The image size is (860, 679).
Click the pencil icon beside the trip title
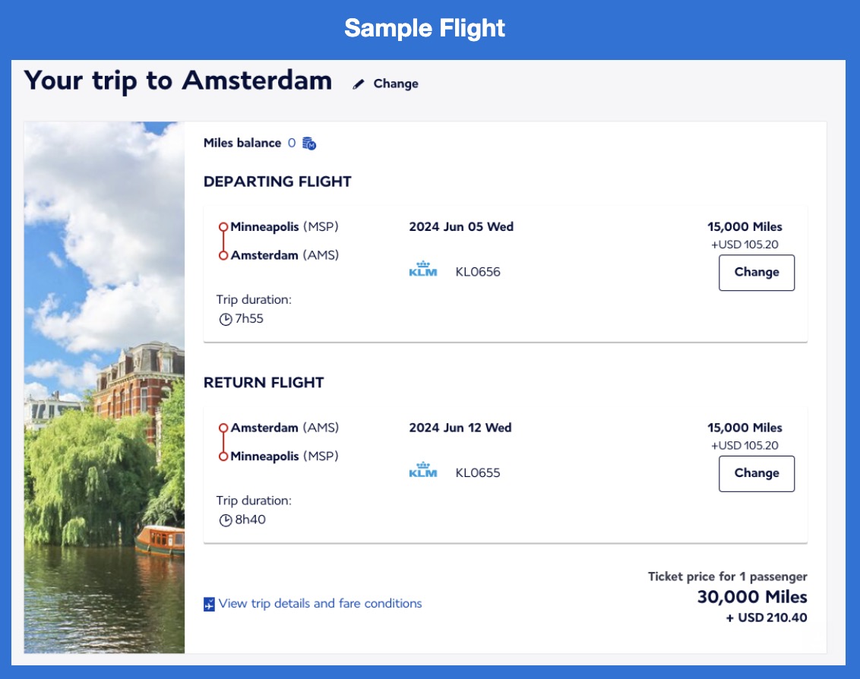pos(359,84)
